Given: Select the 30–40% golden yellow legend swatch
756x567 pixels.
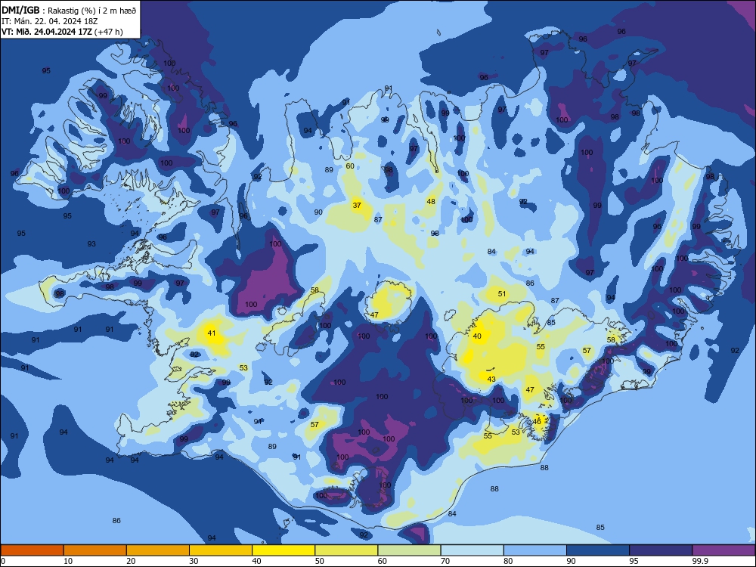Looking at the screenshot, I should coord(221,550).
